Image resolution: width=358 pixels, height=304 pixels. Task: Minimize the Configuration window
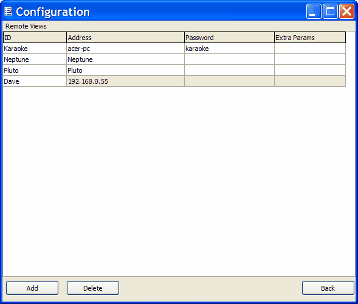pyautogui.click(x=314, y=11)
